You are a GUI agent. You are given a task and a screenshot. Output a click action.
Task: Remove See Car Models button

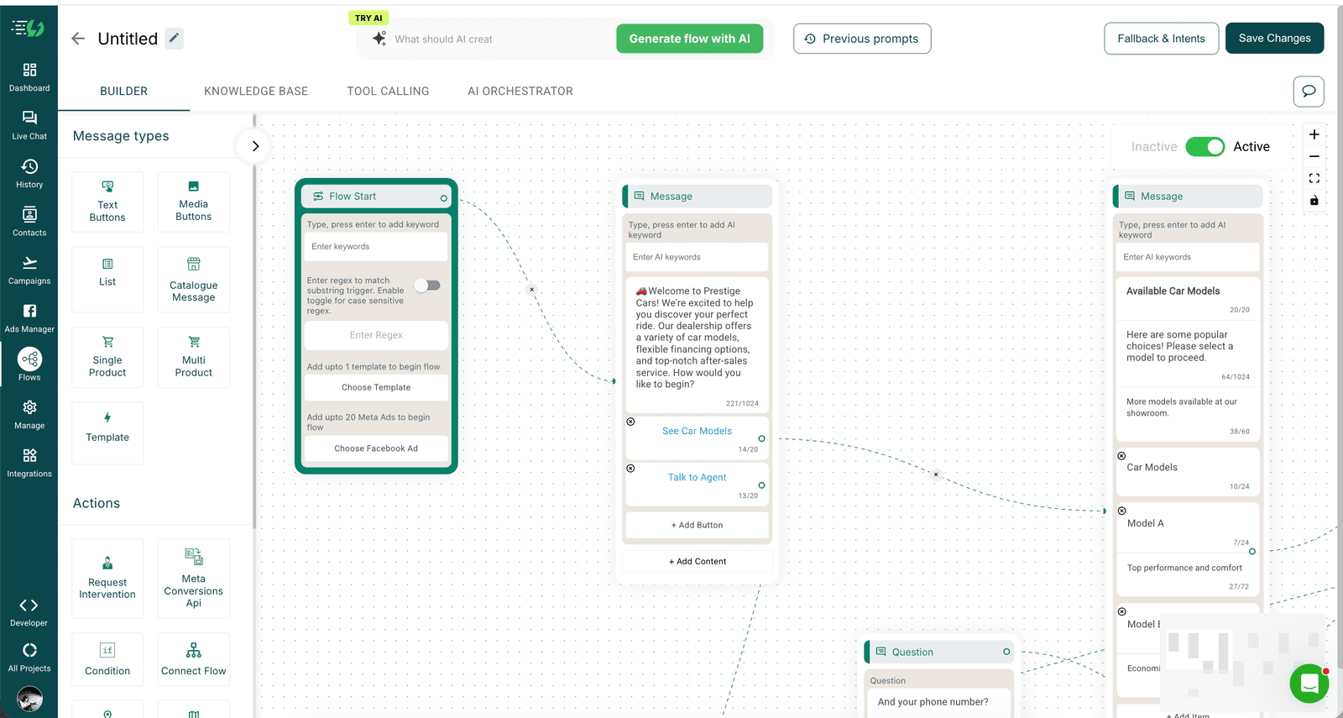point(630,422)
